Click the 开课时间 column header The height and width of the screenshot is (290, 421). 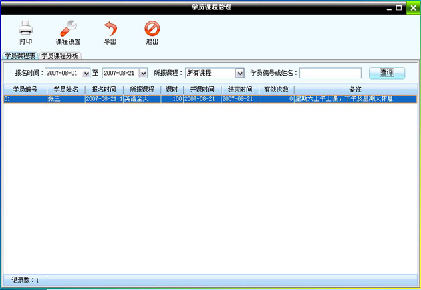[202, 89]
